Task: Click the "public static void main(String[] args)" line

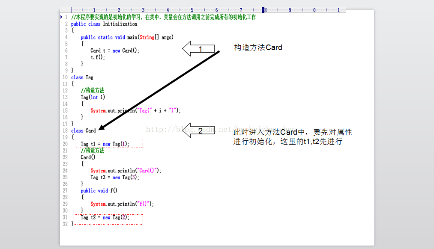Action: click(127, 37)
